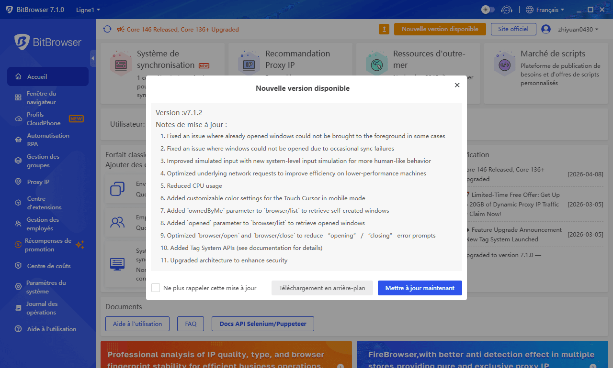Select Accueil in the sidebar
This screenshot has height=368, width=613.
tap(48, 76)
